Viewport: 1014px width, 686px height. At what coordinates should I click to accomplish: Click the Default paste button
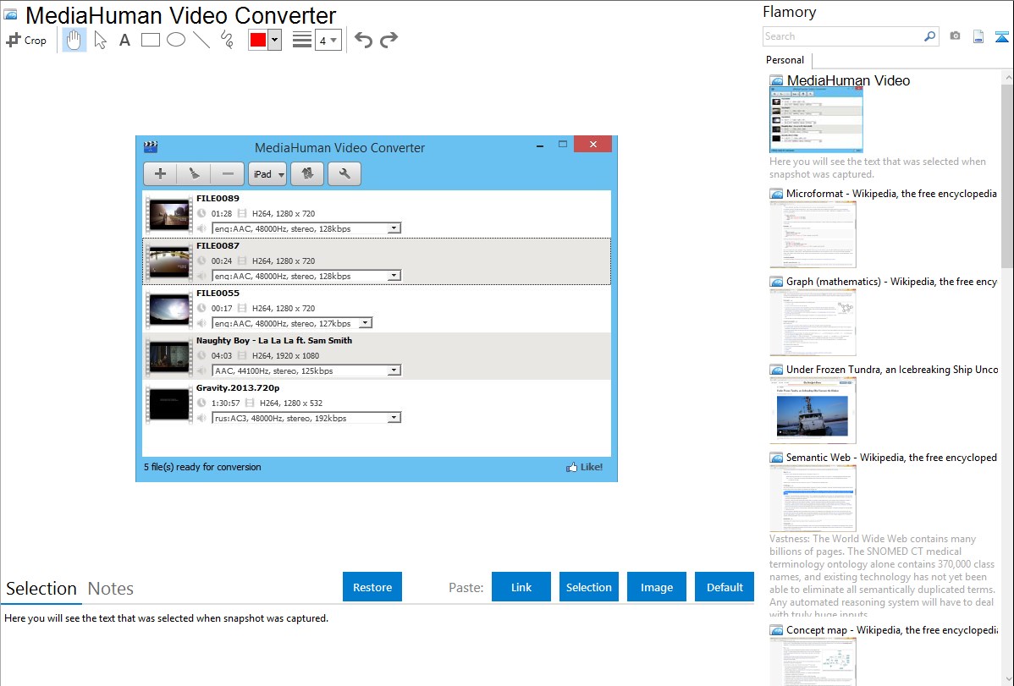[x=725, y=587]
